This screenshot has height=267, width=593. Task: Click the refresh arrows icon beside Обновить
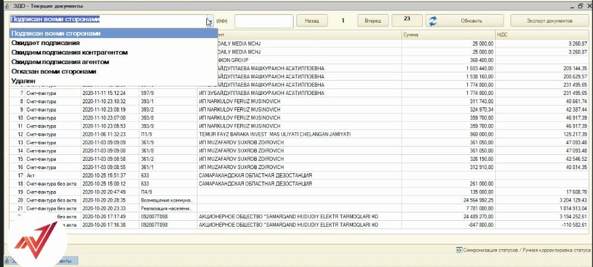point(433,21)
